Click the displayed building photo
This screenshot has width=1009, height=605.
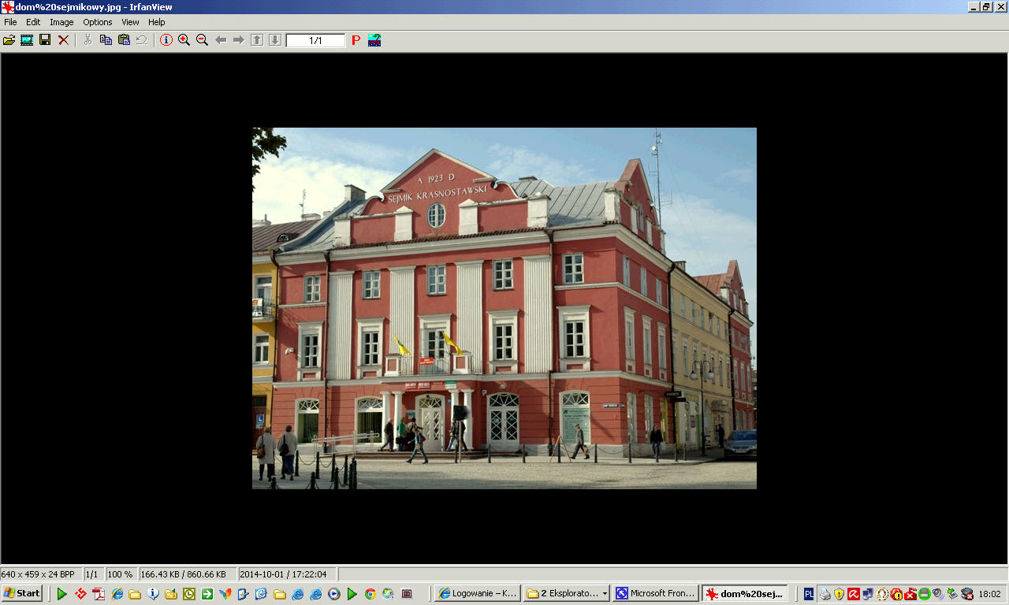click(504, 308)
